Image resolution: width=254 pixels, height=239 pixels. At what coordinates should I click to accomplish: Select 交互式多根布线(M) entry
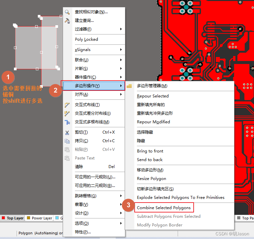(x=94, y=122)
